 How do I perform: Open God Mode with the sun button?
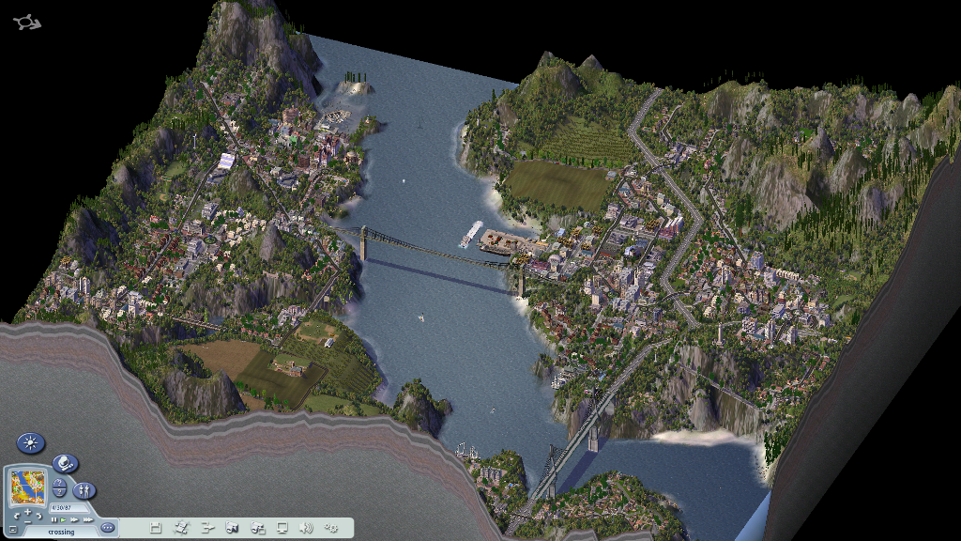click(x=30, y=443)
